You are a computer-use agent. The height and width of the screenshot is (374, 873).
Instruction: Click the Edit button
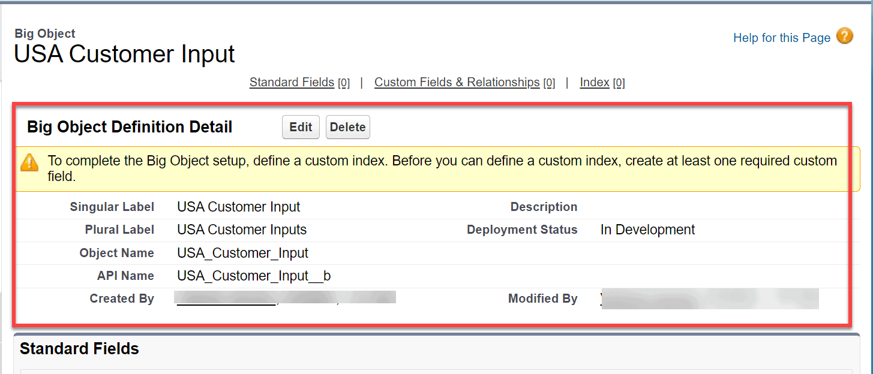pos(300,126)
